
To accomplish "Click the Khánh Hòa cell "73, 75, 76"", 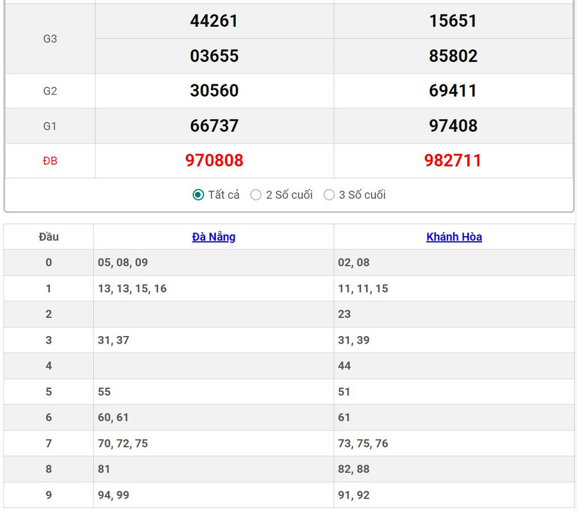I will point(363,444).
